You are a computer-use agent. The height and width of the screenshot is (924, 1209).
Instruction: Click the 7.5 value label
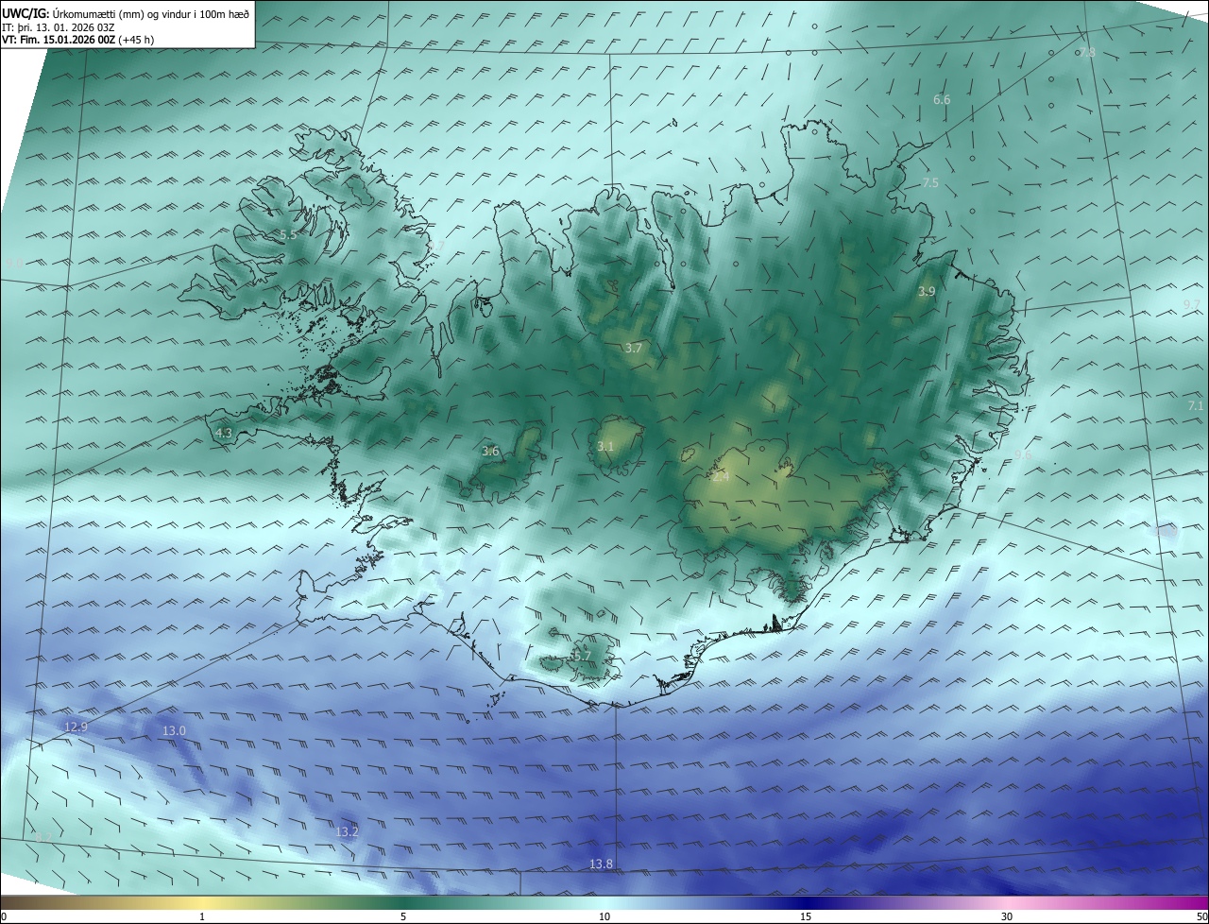(x=930, y=183)
